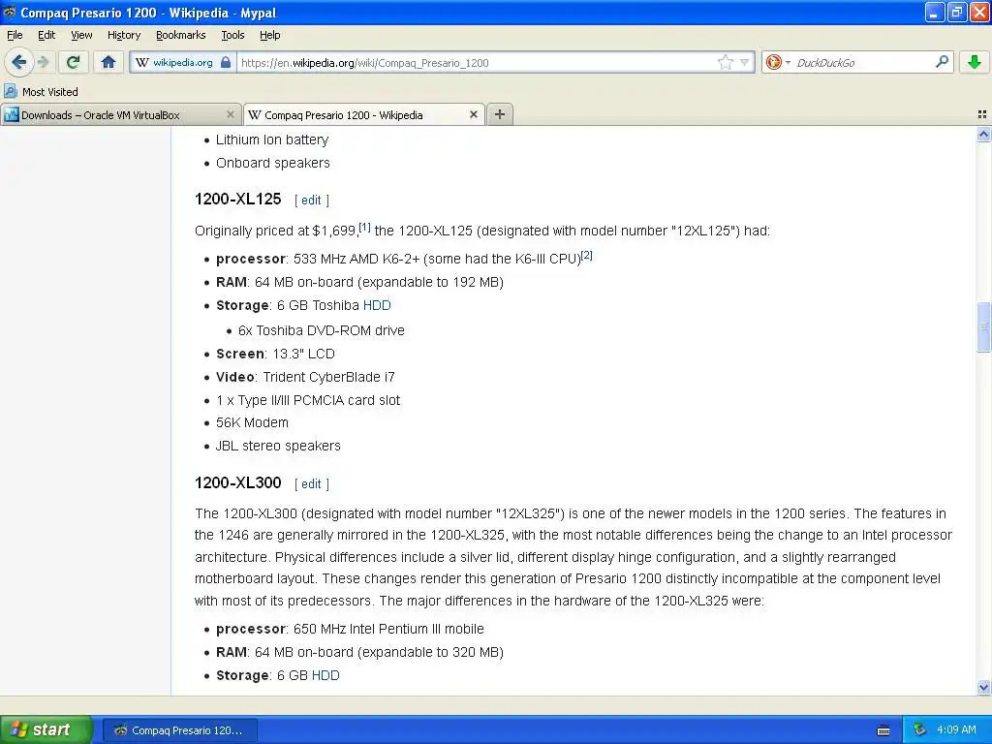This screenshot has width=992, height=744.
Task: Click the "6x Toshiba DVD-ROM drive" item
Action: 322,331
